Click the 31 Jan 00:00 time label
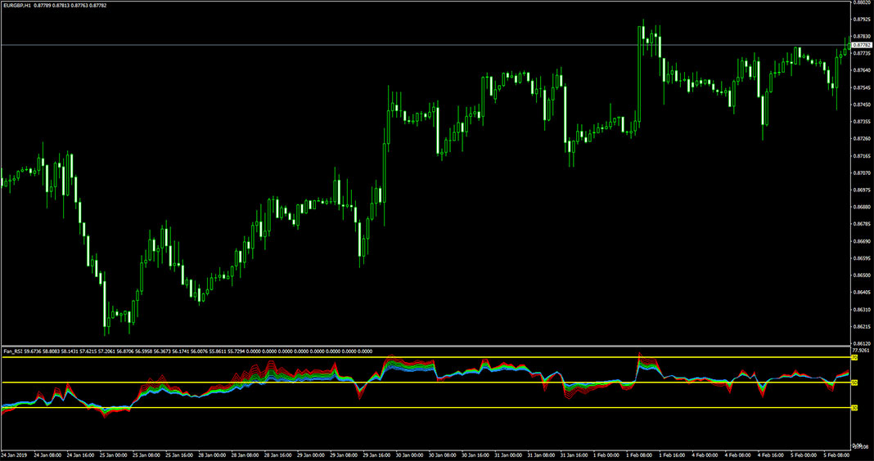This screenshot has width=874, height=461. [x=507, y=454]
